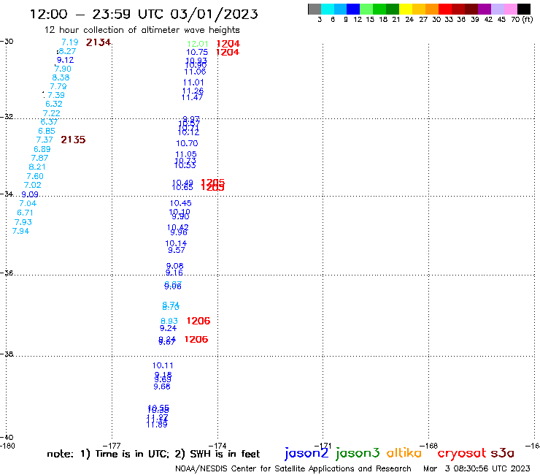Select the wave height value 9.24
This screenshot has height=475, width=540.
point(168,328)
